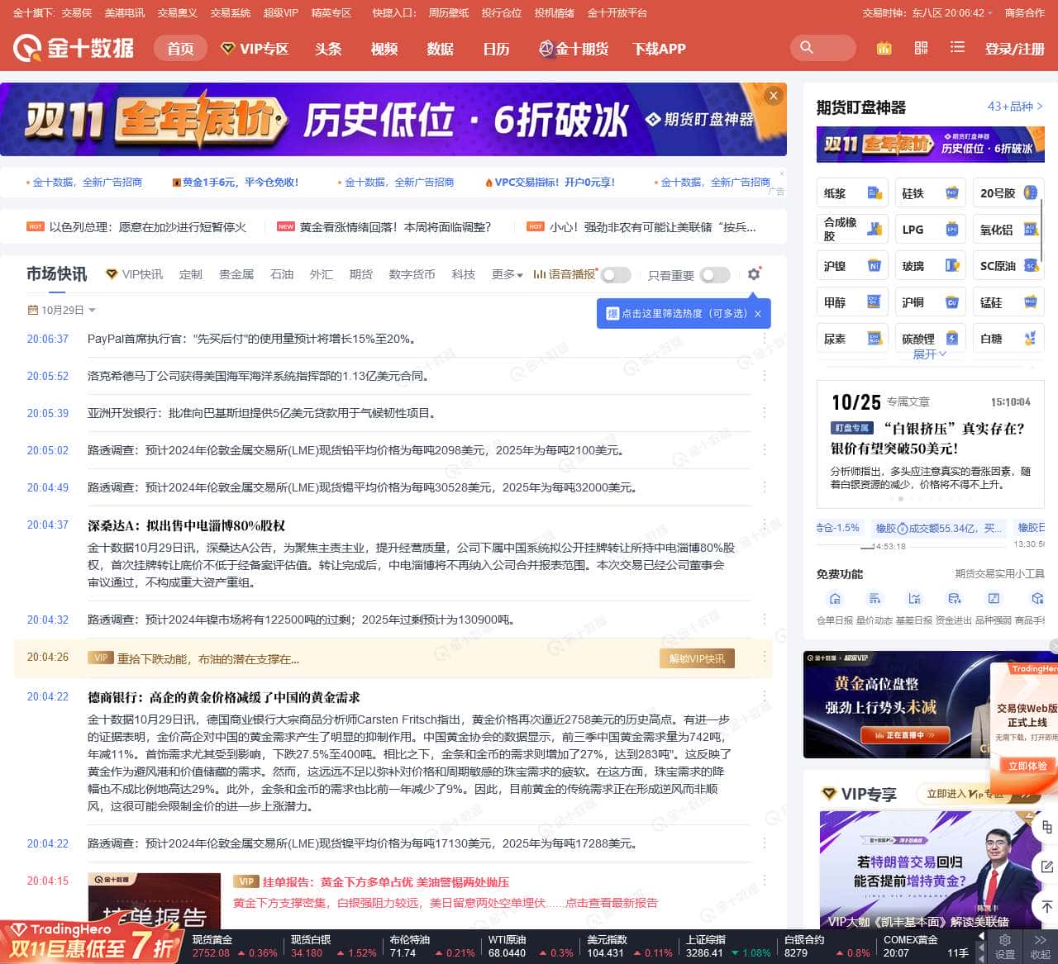The width and height of the screenshot is (1058, 964).
Task: Filter flash news by 贵金属
Action: 236,274
